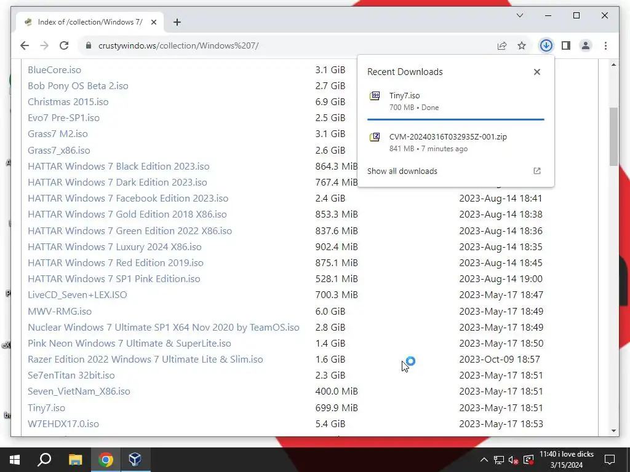This screenshot has height=472, width=630.
Task: Share this page from the address bar
Action: coord(502,45)
